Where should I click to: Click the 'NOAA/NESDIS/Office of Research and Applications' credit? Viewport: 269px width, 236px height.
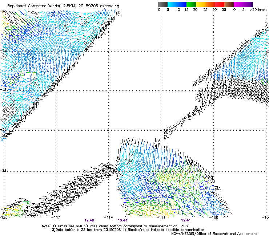[x=214, y=234]
